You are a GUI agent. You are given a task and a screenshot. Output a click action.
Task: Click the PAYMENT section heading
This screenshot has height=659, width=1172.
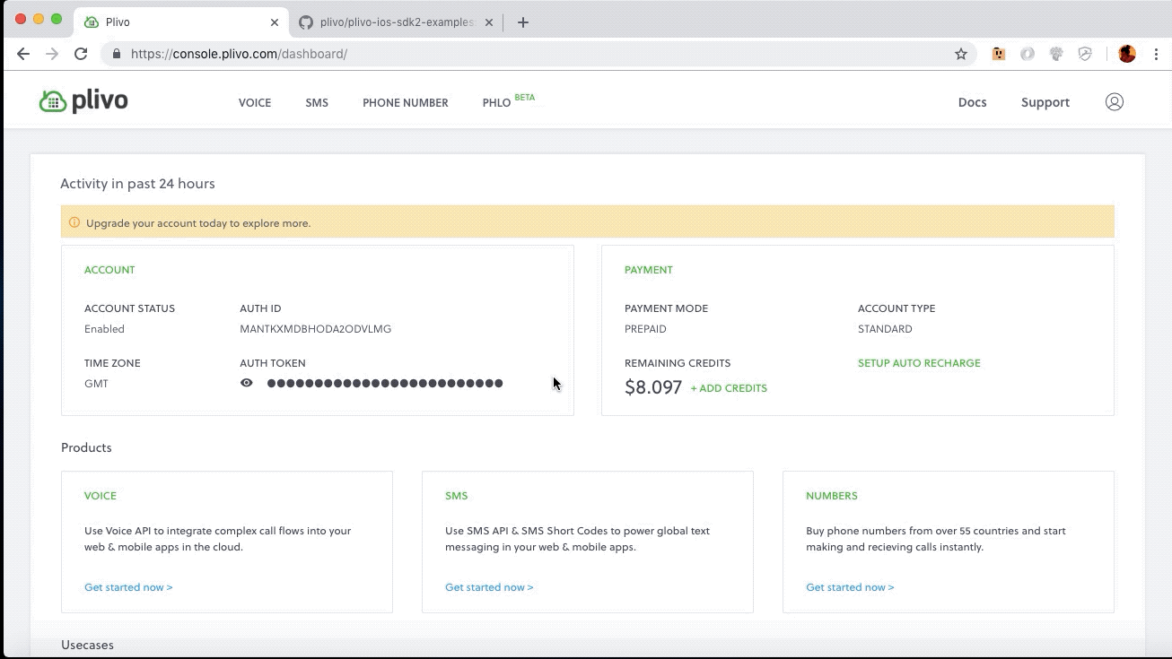[x=649, y=270]
